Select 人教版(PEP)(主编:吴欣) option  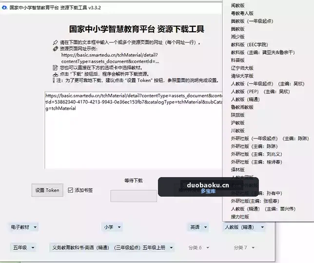pos(260,91)
